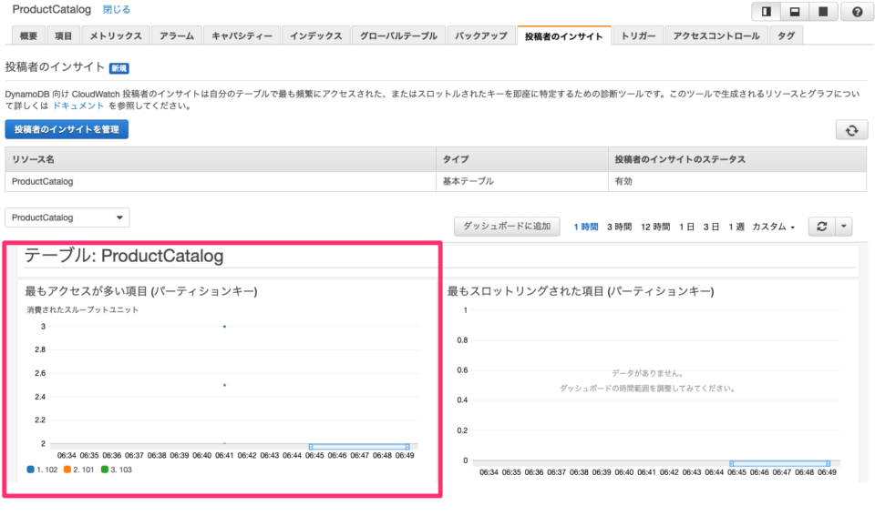The width and height of the screenshot is (875, 526).
Task: Click refresh icon beside the insights description
Action: [x=850, y=130]
